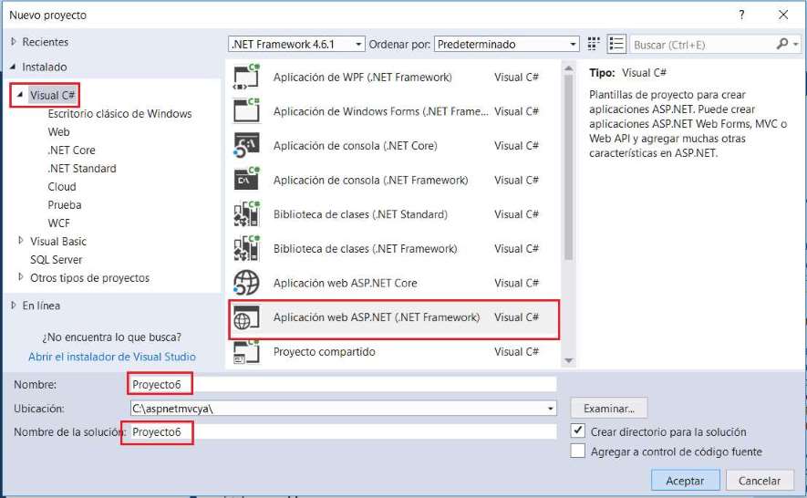The height and width of the screenshot is (498, 807).
Task: Select 'Biblioteca de clases (.NET Standard)' text
Action: (x=360, y=214)
